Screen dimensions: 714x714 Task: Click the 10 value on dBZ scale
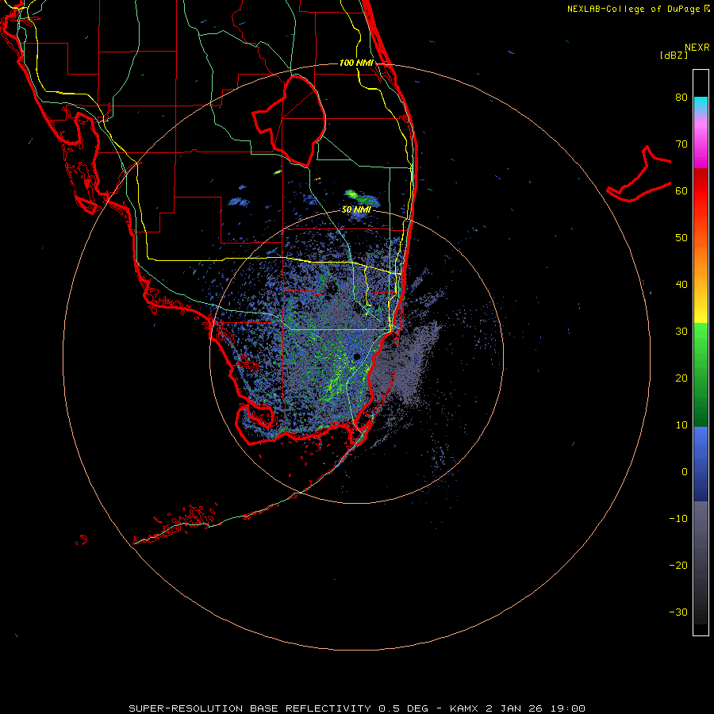point(681,425)
